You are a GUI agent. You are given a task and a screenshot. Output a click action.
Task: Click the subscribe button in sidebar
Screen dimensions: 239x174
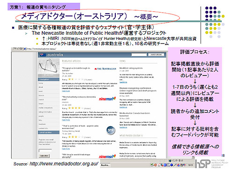point(44,156)
